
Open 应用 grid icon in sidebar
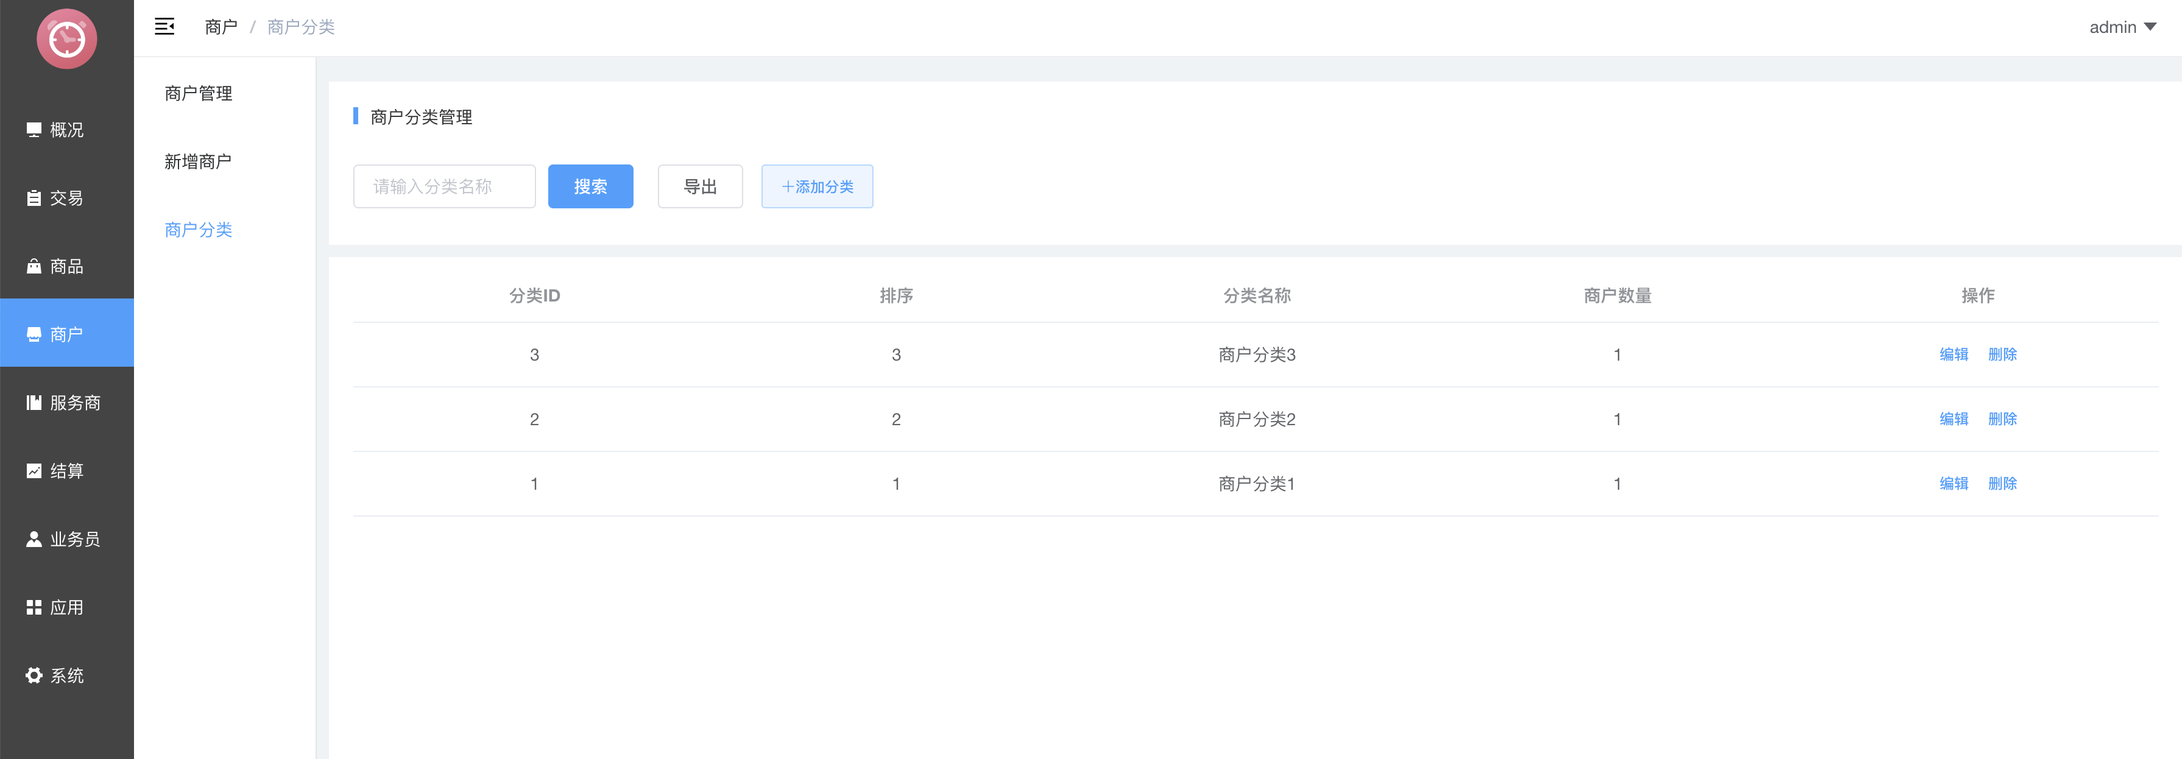(34, 607)
